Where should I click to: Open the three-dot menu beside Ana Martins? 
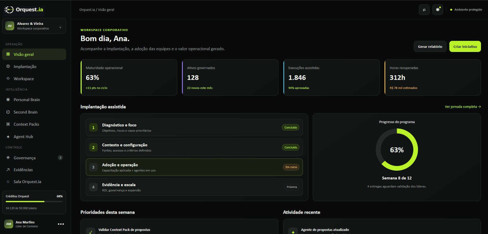pyautogui.click(x=61, y=224)
